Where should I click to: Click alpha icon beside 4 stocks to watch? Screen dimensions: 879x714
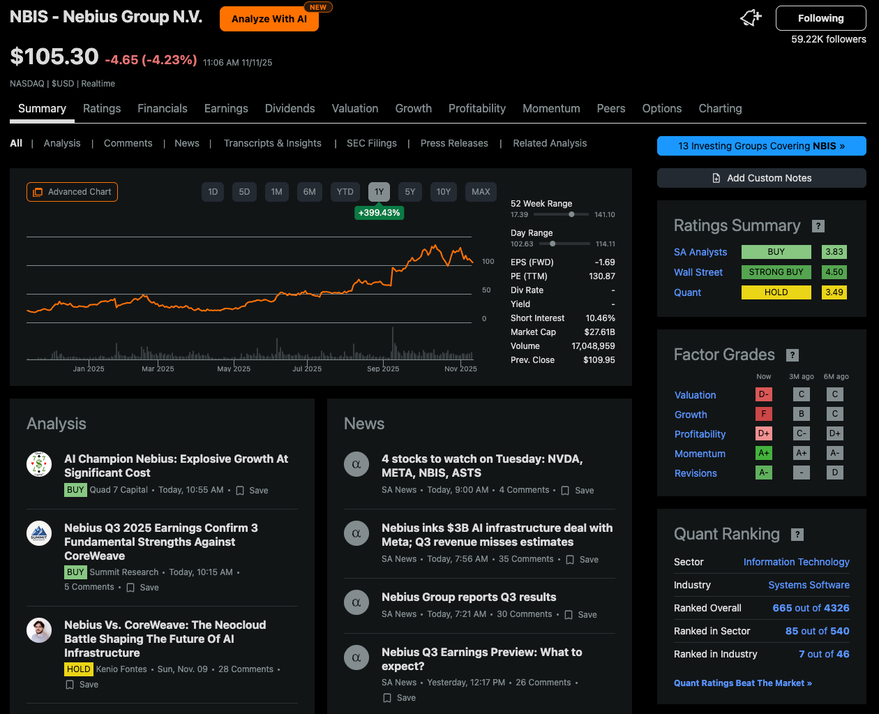click(x=356, y=464)
